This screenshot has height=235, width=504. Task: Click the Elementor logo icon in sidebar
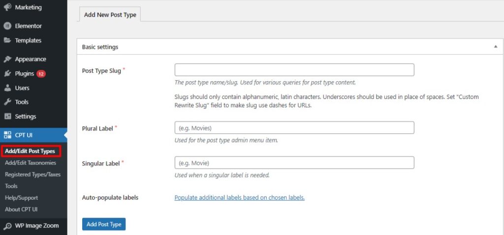[x=7, y=26]
